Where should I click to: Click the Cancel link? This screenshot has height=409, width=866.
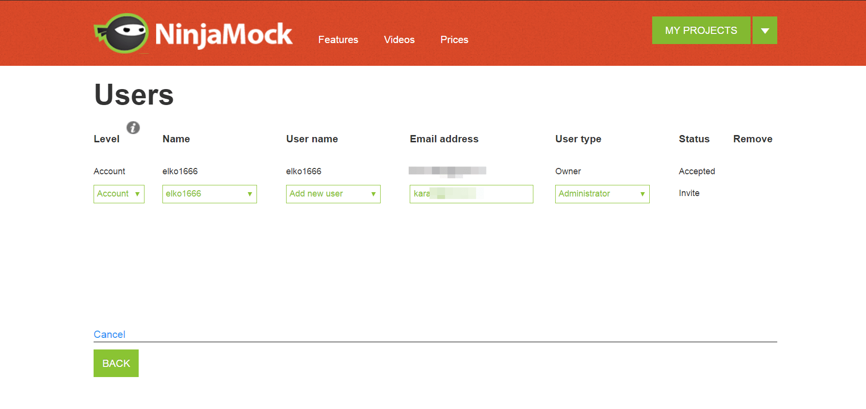coord(109,334)
